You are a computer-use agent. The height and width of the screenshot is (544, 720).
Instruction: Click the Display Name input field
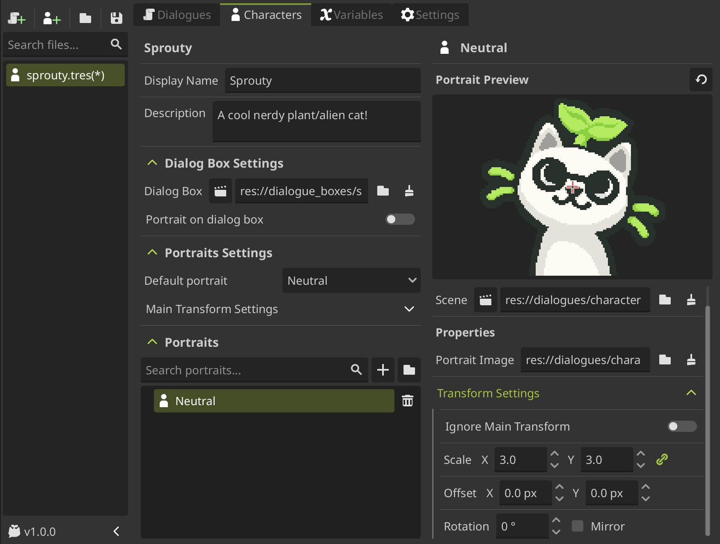click(x=322, y=81)
